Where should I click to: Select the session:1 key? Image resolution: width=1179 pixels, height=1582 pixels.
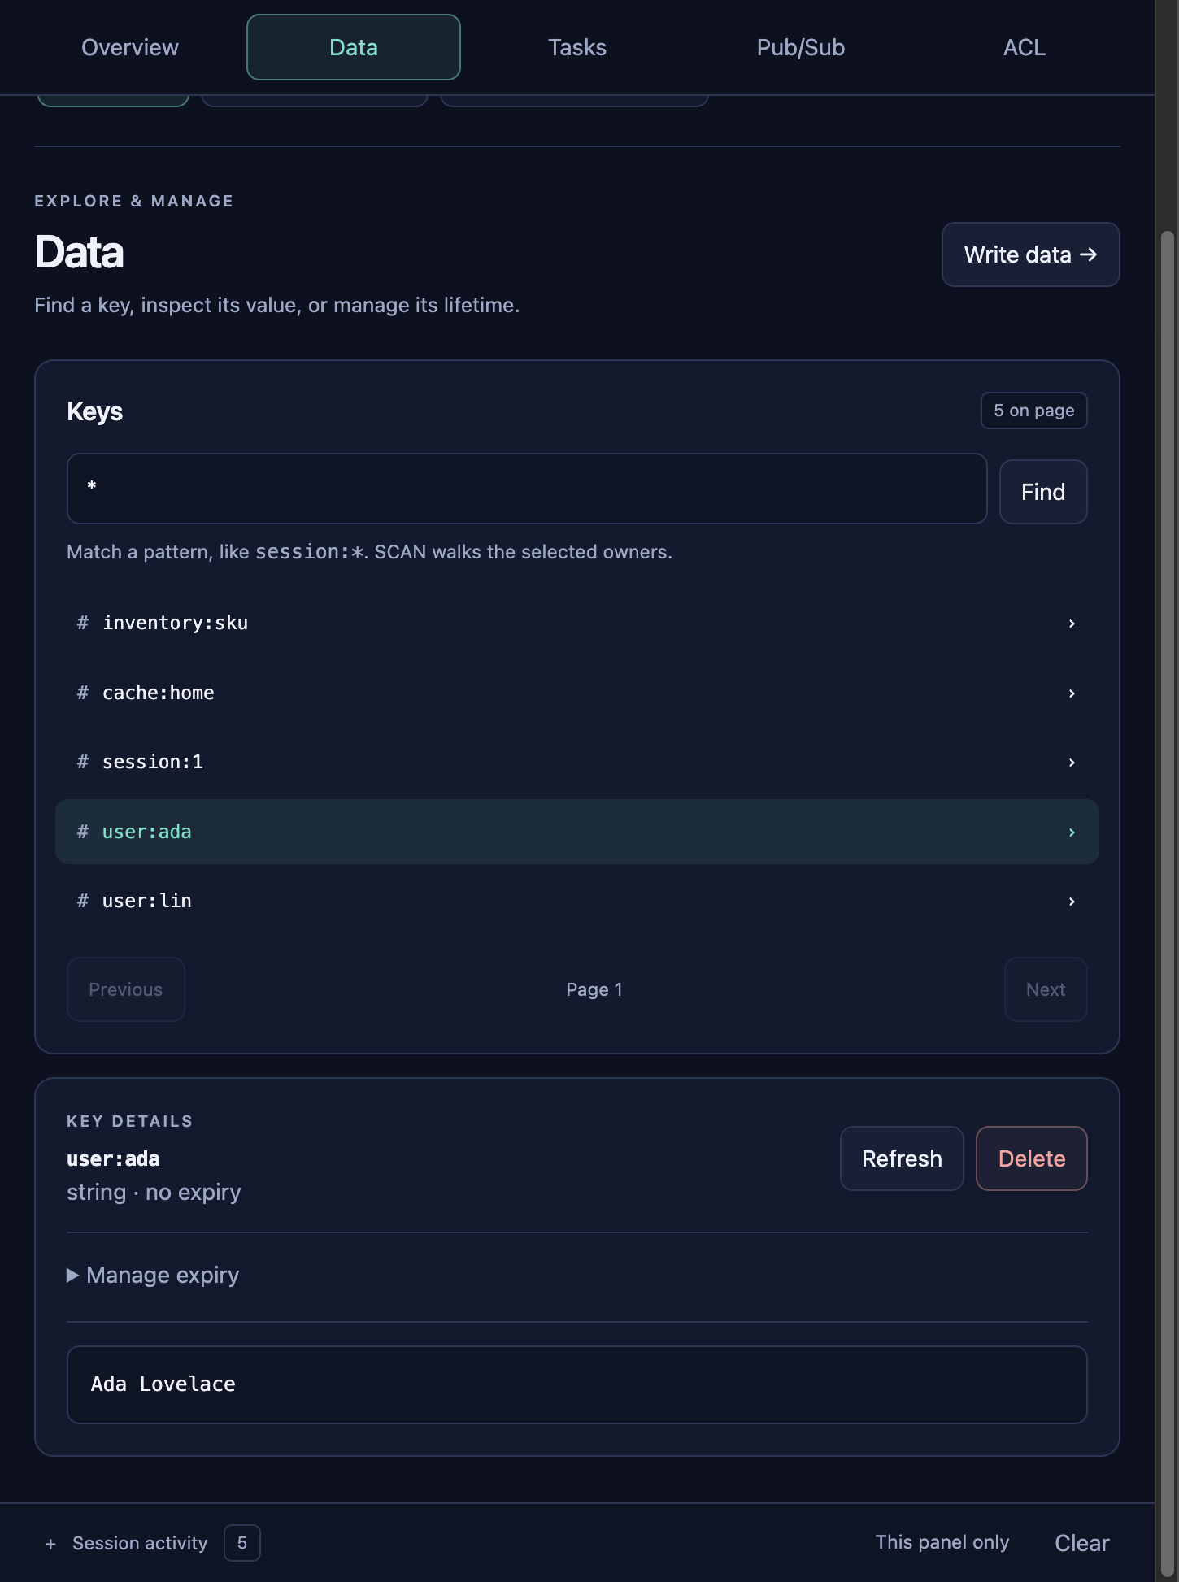[577, 762]
